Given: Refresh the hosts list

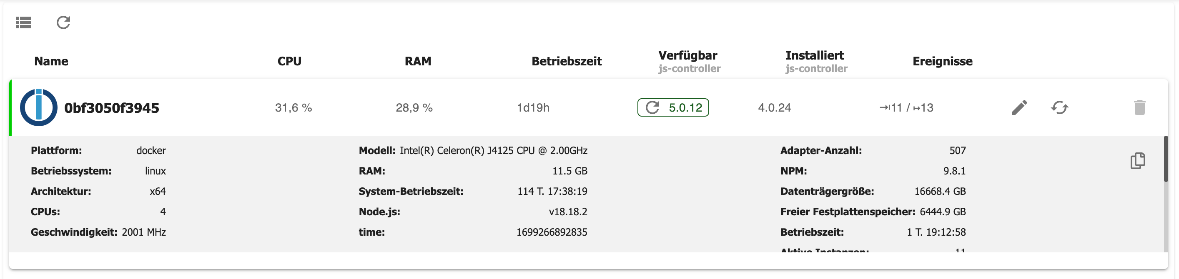Looking at the screenshot, I should (x=64, y=22).
